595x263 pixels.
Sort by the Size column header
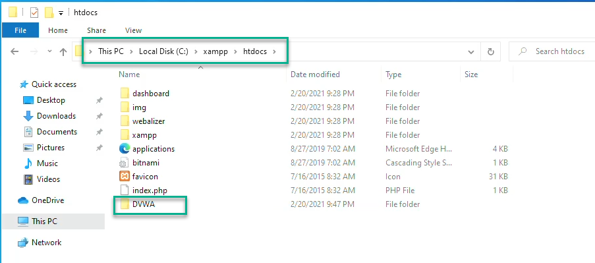[x=471, y=74]
